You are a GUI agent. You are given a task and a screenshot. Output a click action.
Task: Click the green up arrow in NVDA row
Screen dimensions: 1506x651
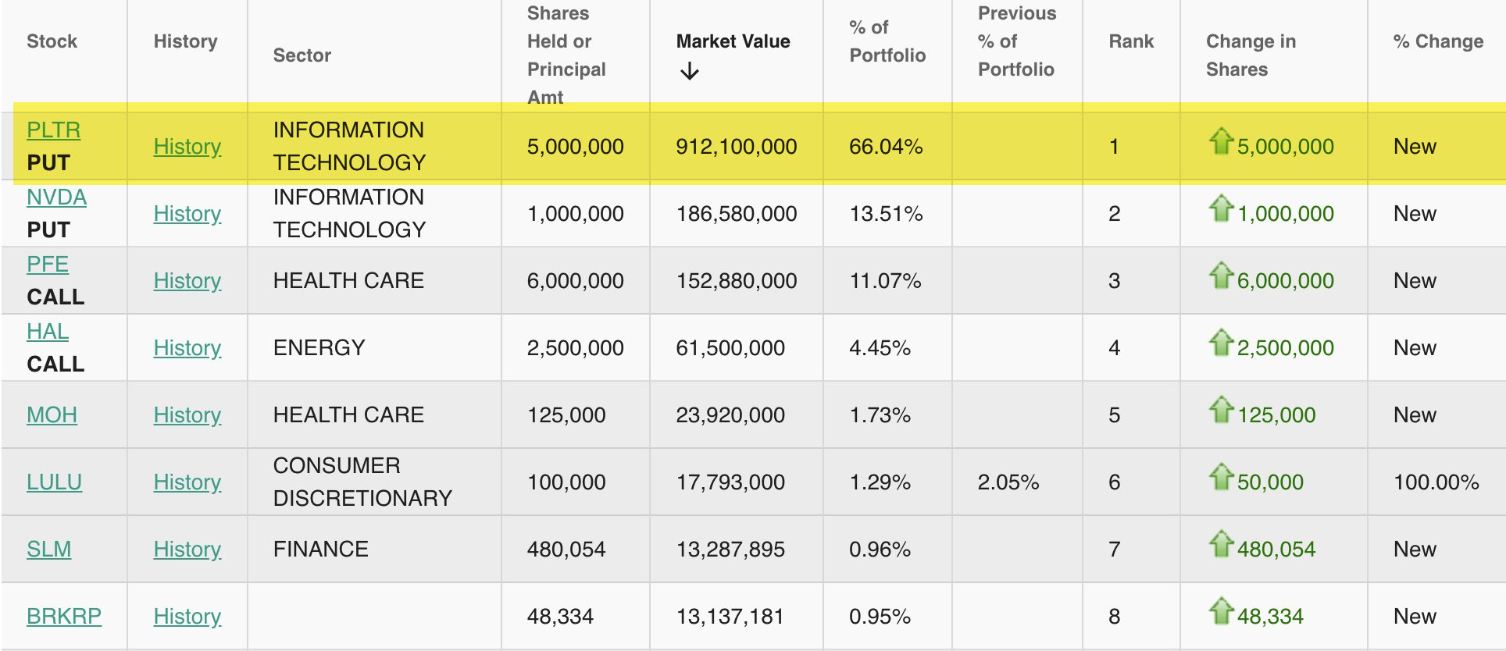pos(1221,208)
